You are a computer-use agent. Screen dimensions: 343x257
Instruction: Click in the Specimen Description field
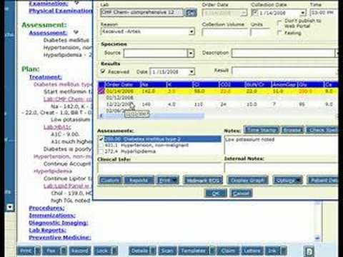coord(283,54)
